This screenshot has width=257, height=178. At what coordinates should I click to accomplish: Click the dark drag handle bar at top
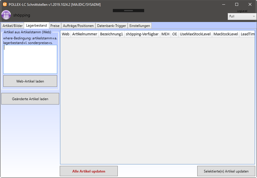(x=128, y=10)
